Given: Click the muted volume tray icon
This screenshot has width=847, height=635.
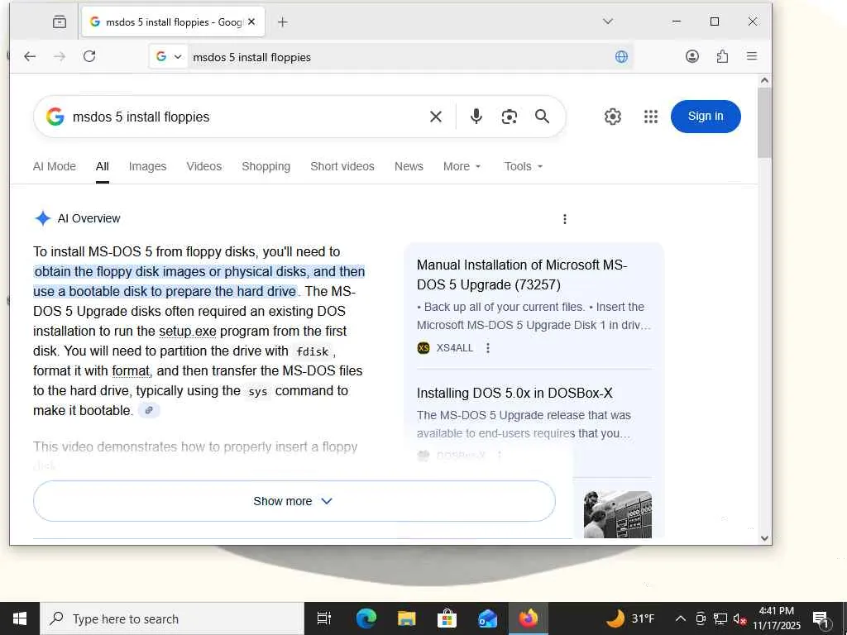Looking at the screenshot, I should pos(739,618).
